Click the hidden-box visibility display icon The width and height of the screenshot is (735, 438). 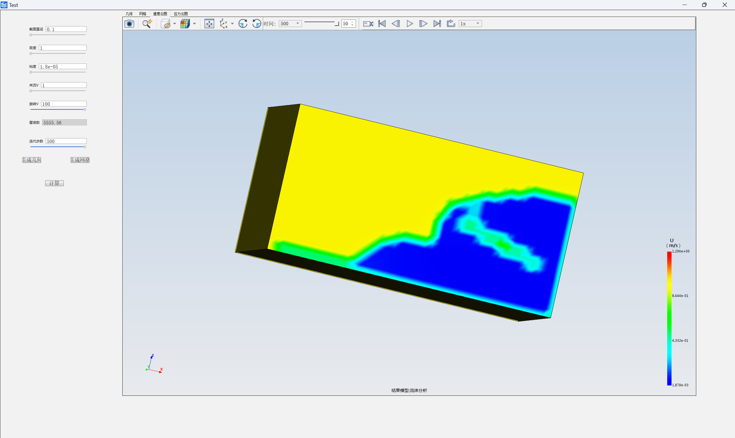tap(165, 24)
